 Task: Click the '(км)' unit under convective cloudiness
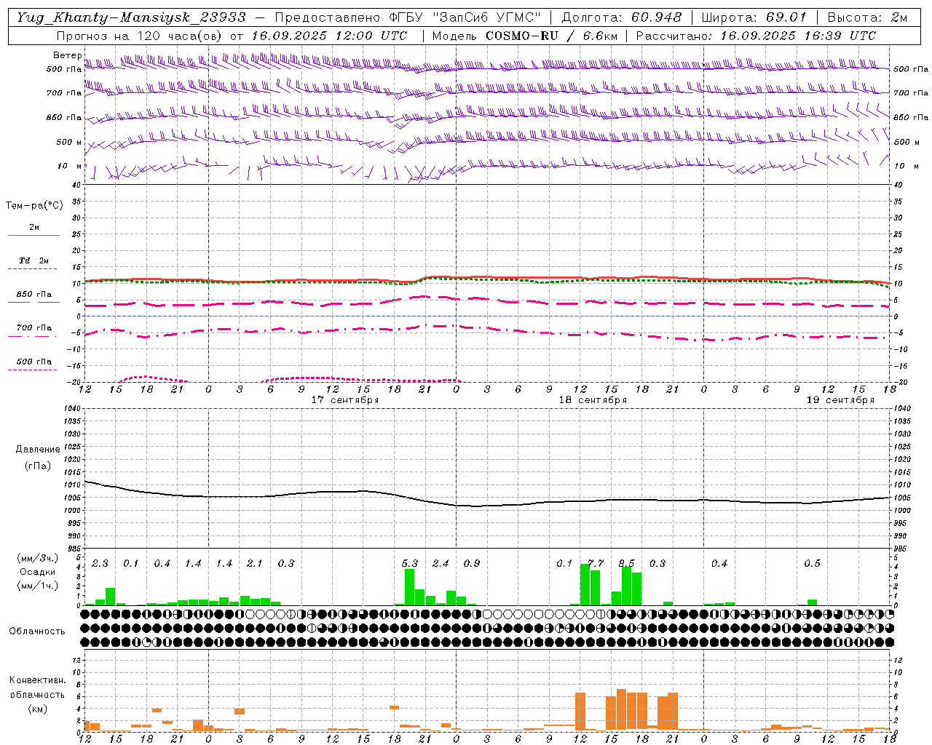[37, 709]
